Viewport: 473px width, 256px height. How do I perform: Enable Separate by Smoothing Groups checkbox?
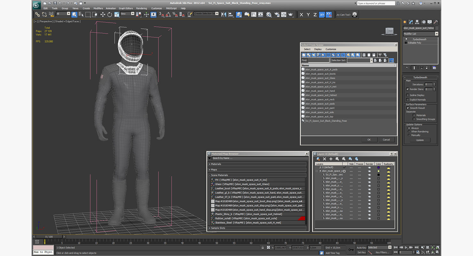pos(414,119)
